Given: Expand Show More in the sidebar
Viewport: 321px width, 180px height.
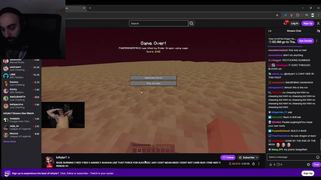Looking at the screenshot, I should point(10,141).
